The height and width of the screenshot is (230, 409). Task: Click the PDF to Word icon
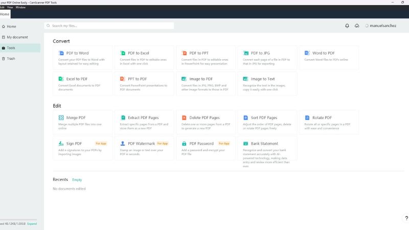[61, 53]
